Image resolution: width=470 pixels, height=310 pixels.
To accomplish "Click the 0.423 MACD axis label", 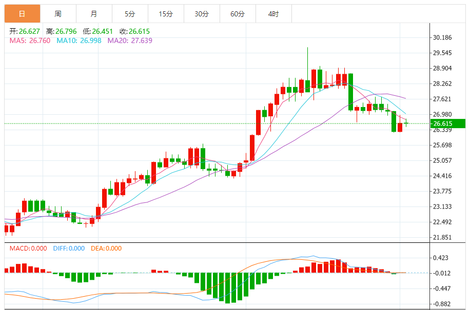I will (x=441, y=258).
